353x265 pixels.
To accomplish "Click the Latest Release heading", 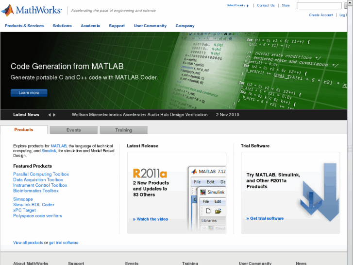I will 142,146.
